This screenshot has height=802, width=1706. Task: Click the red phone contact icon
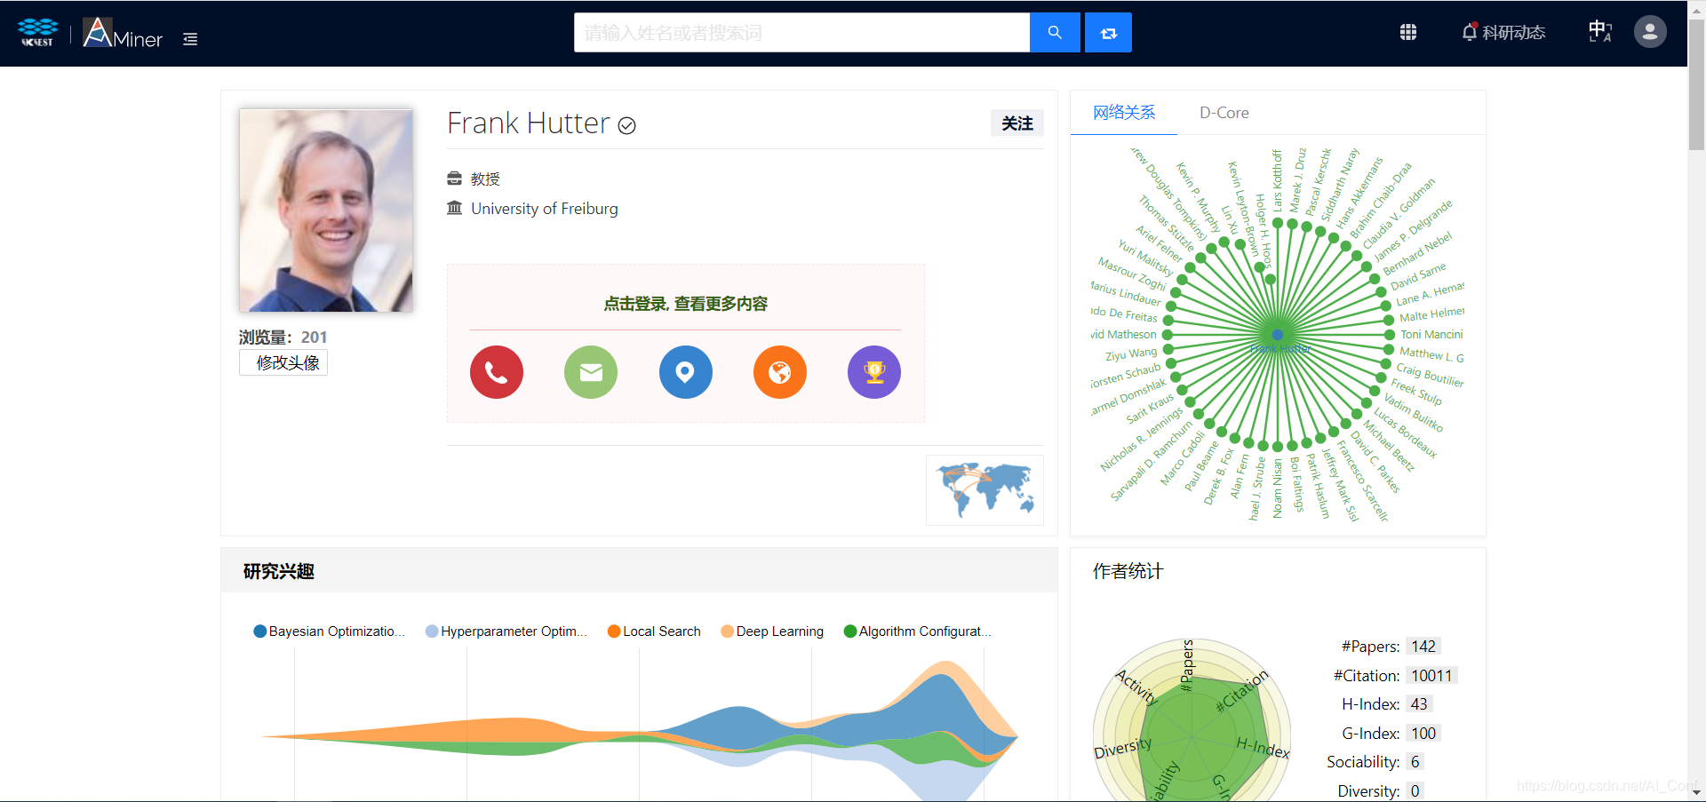click(x=497, y=372)
